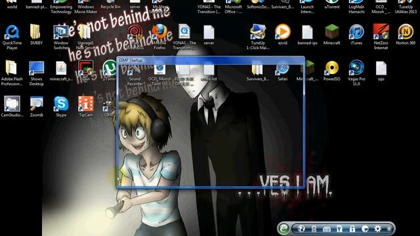This screenshot has height=236, width=420.
Task: Click the radio-shaped icon in the dock
Action: click(x=327, y=229)
